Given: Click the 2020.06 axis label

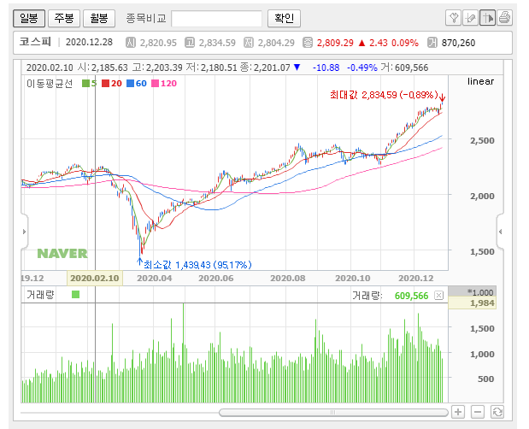Looking at the screenshot, I should click(216, 279).
